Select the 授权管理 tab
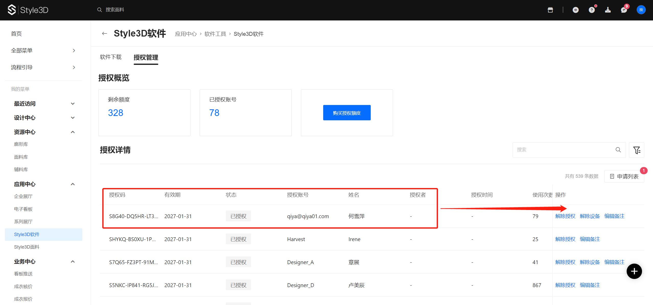This screenshot has width=653, height=305. point(146,57)
